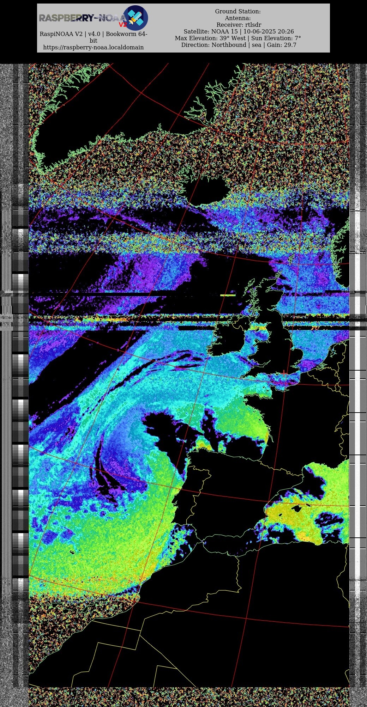Click 'Direction: Northbound | sea | Gain: 29.7' line
367x707 pixels.
[x=239, y=45]
